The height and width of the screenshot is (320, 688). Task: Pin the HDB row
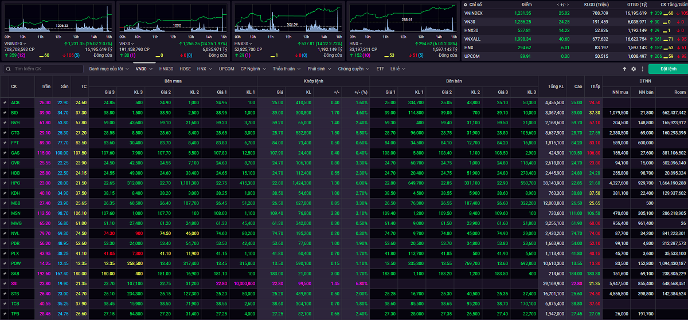5,173
